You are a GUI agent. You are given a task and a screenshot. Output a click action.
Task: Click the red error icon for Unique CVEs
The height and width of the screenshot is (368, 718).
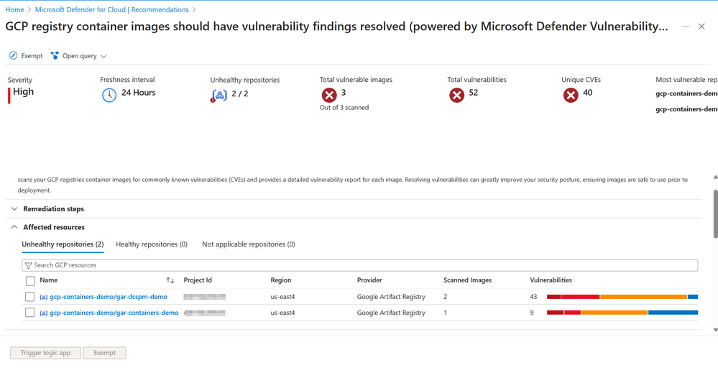(x=571, y=95)
